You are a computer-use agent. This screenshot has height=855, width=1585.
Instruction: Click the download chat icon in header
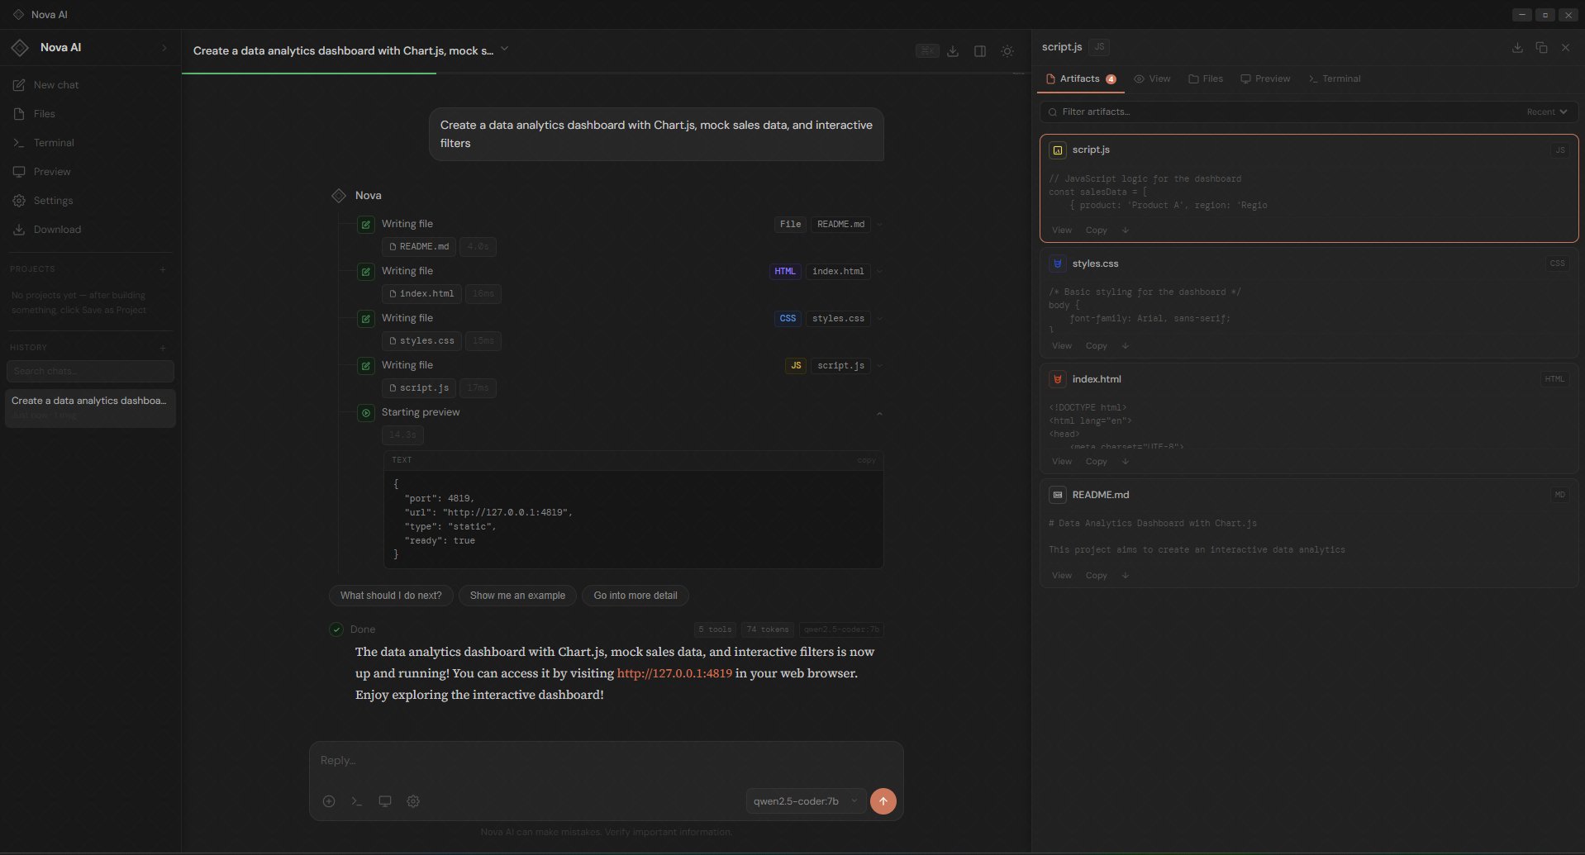tap(953, 51)
